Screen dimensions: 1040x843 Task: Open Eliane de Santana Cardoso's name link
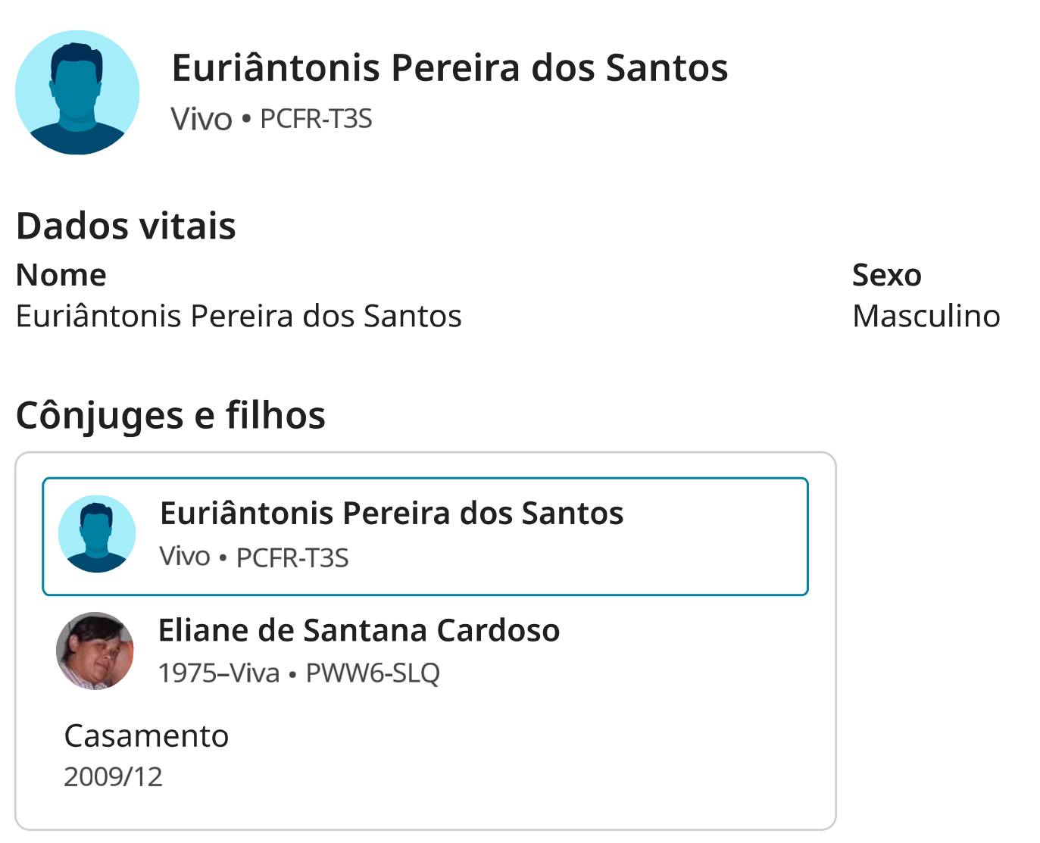359,630
